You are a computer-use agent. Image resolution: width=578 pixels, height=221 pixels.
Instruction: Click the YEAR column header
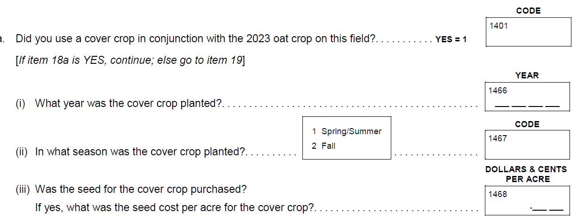(527, 76)
